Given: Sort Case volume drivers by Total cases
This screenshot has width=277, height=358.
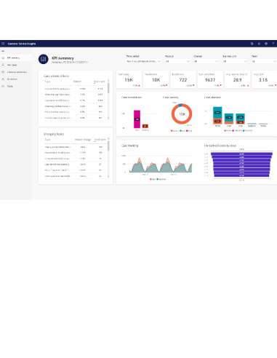Looking at the screenshot, I should coord(99,81).
